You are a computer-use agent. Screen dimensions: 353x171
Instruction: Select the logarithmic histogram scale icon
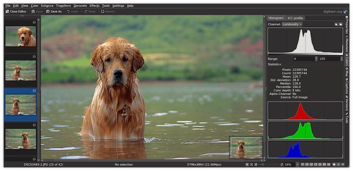(x=341, y=24)
